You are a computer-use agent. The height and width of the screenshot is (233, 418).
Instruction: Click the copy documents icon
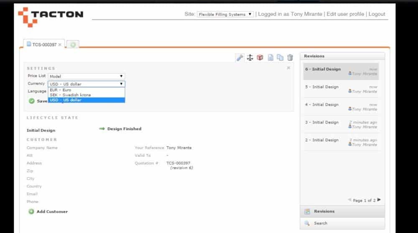[280, 58]
